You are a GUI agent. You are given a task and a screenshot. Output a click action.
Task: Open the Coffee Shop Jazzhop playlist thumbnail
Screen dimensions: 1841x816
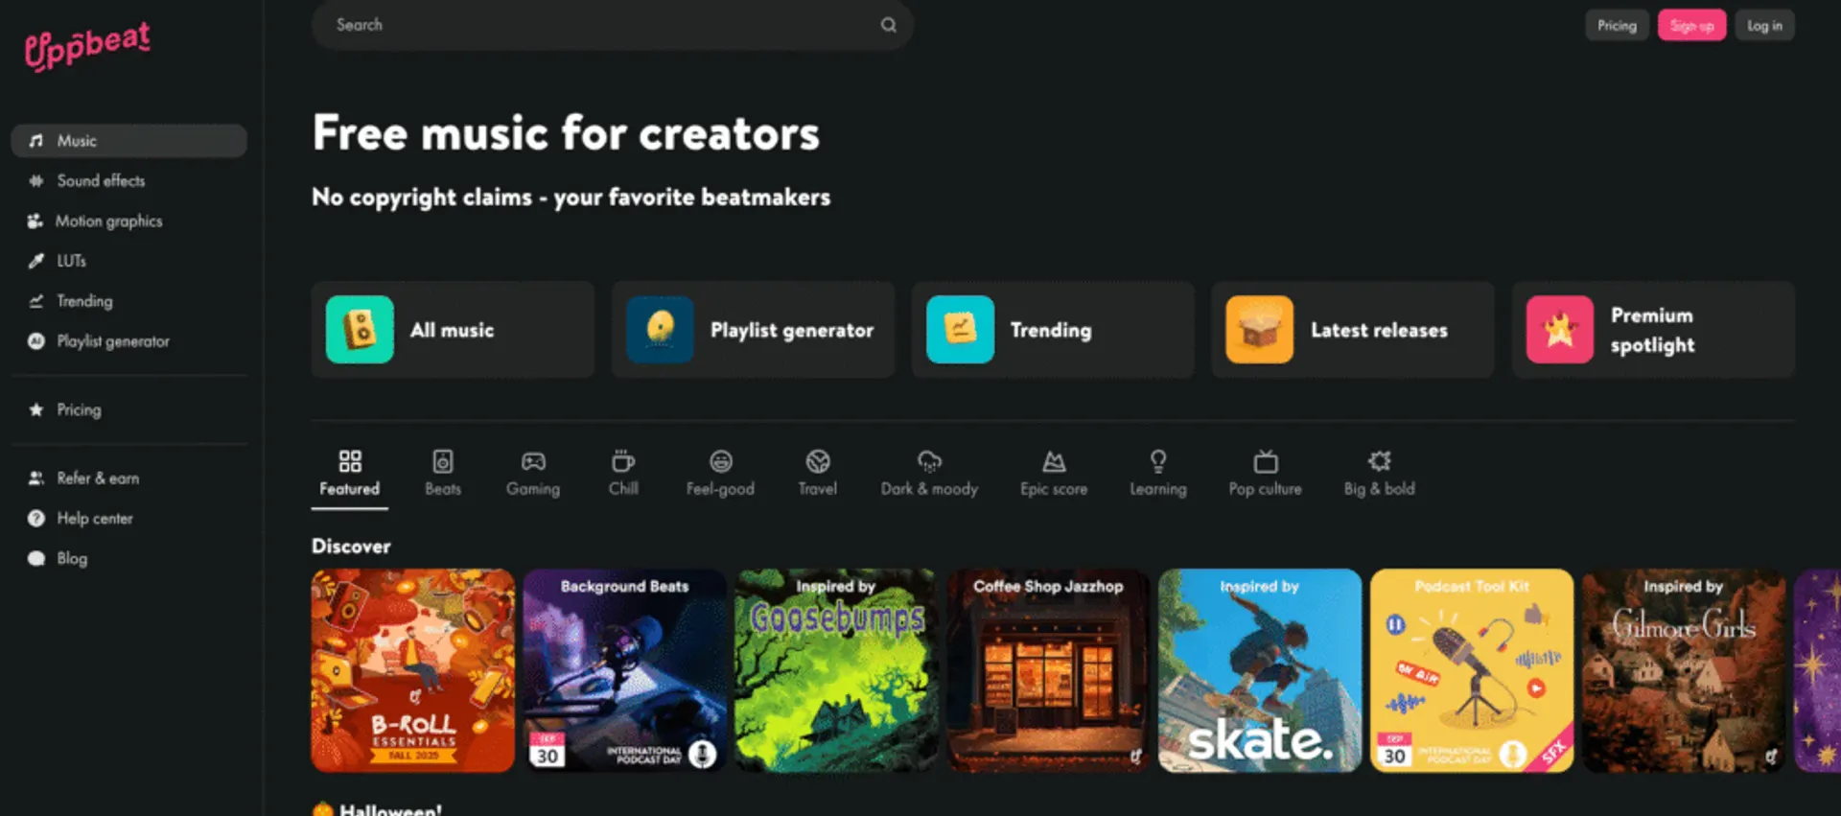(1048, 670)
